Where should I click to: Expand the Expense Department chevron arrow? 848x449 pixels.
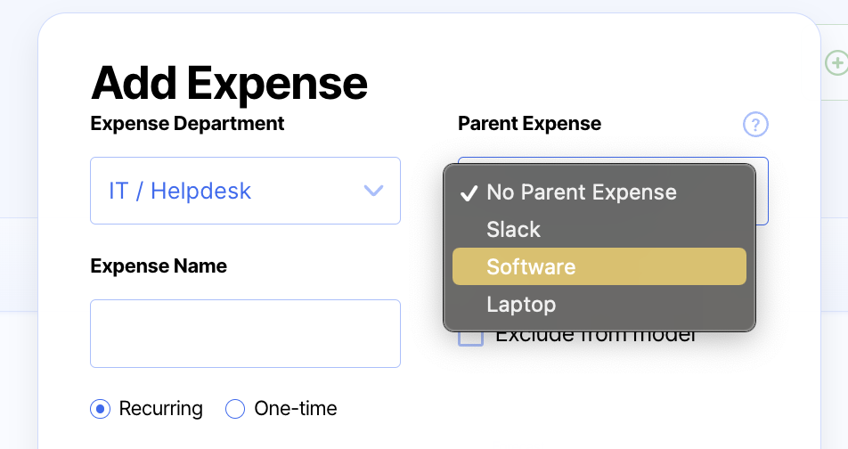click(374, 191)
